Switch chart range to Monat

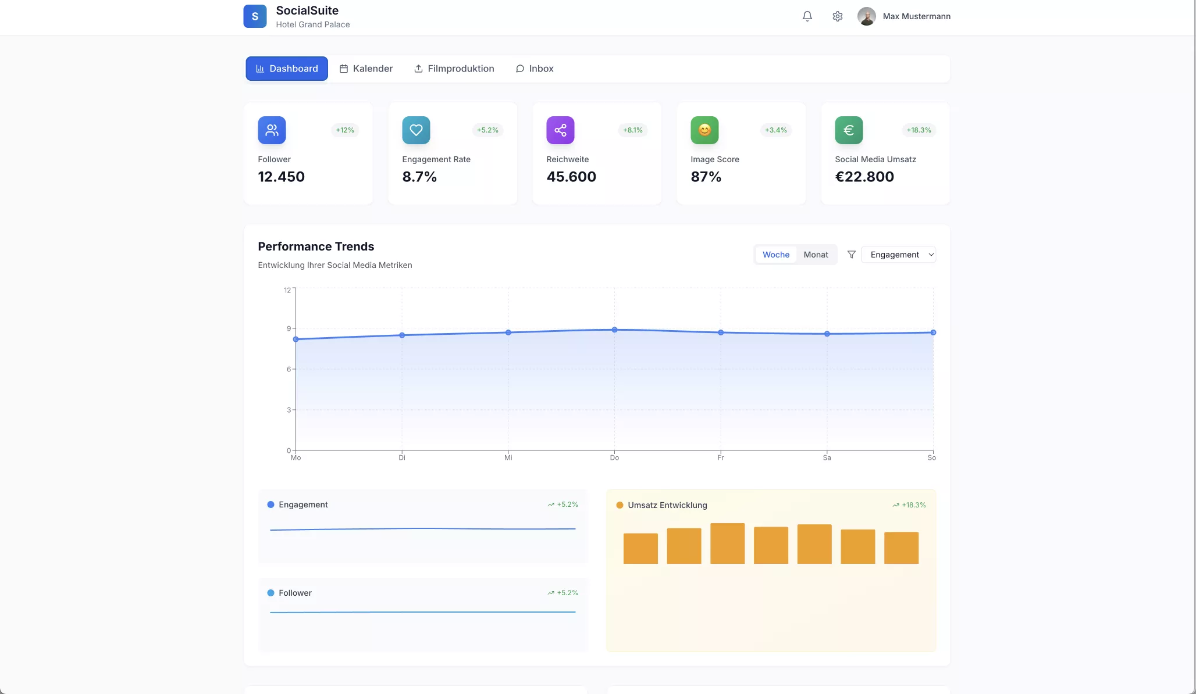[x=816, y=255]
